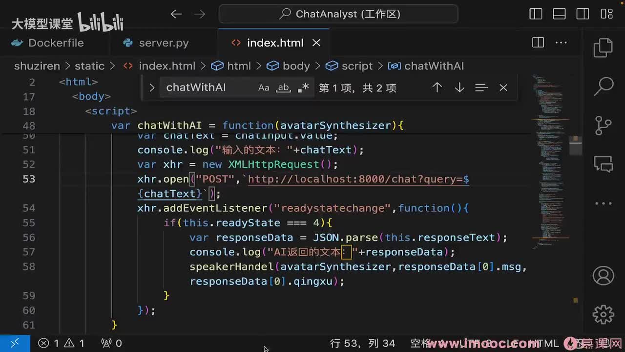This screenshot has width=625, height=352.
Task: Click the vertical scrollbar thumb
Action: (x=576, y=145)
